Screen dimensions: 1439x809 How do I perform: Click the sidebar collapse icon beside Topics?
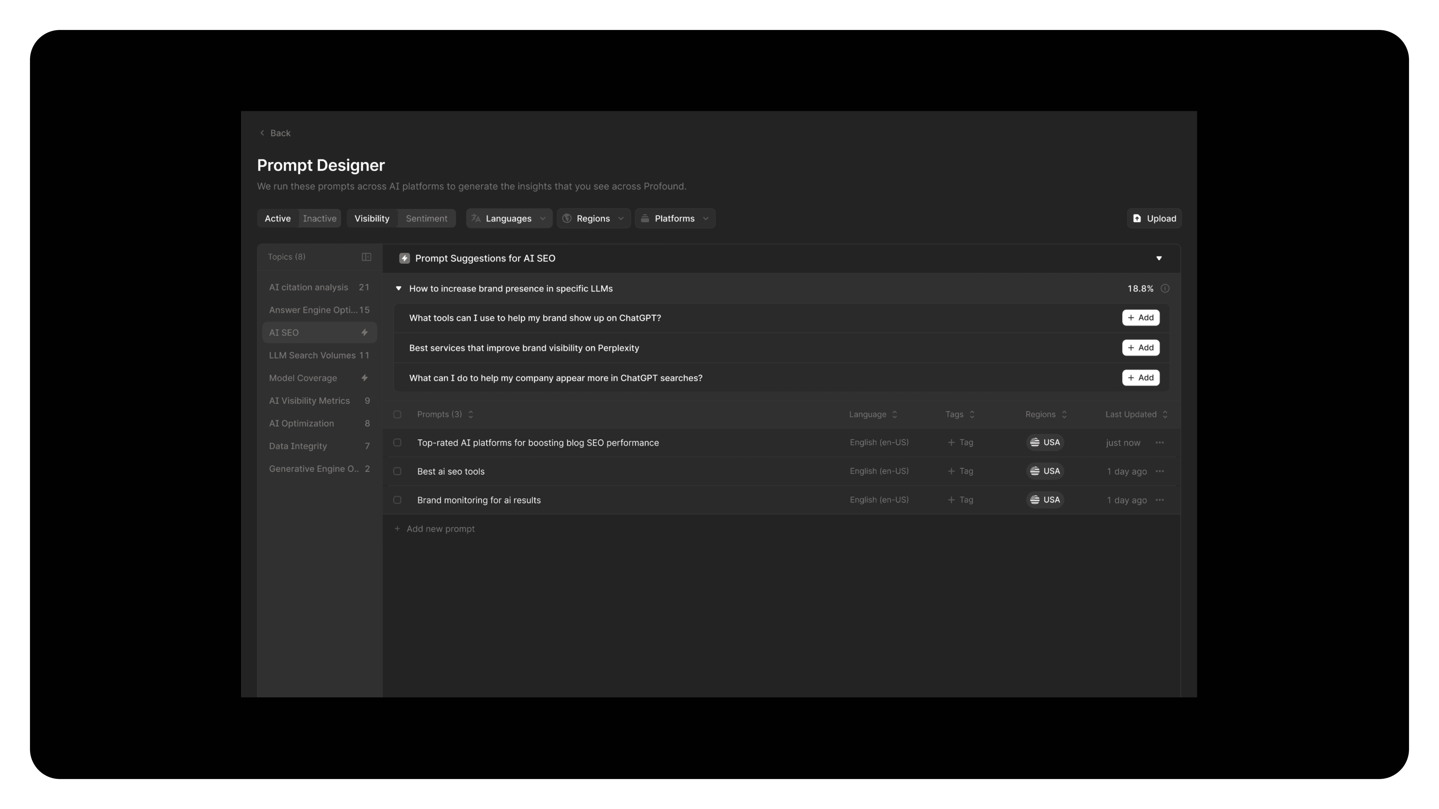click(366, 257)
